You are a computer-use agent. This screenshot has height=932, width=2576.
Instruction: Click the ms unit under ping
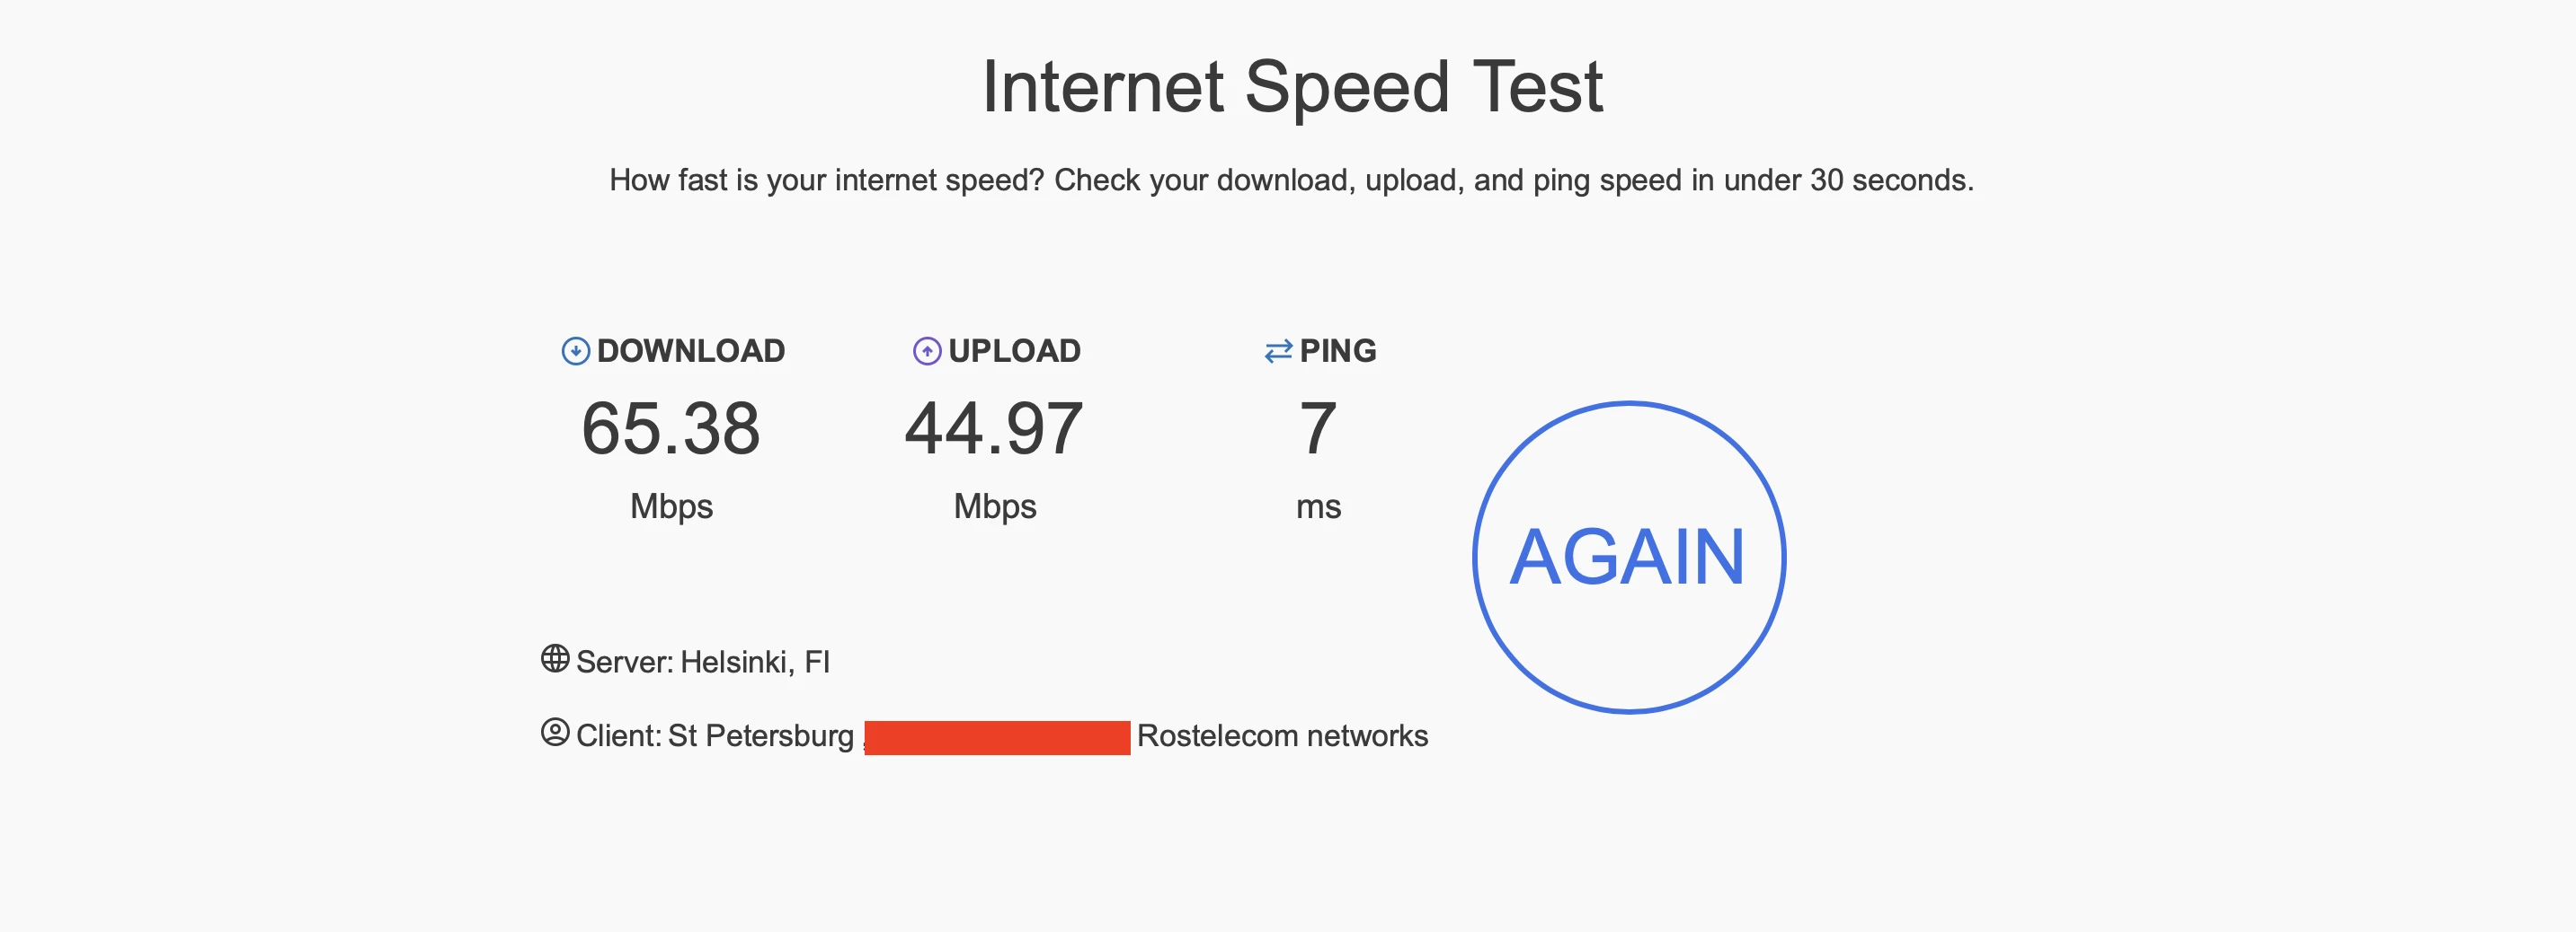click(1318, 507)
